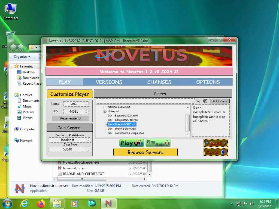The image size is (279, 209).
Task: Click Add Place button
Action: (x=220, y=101)
